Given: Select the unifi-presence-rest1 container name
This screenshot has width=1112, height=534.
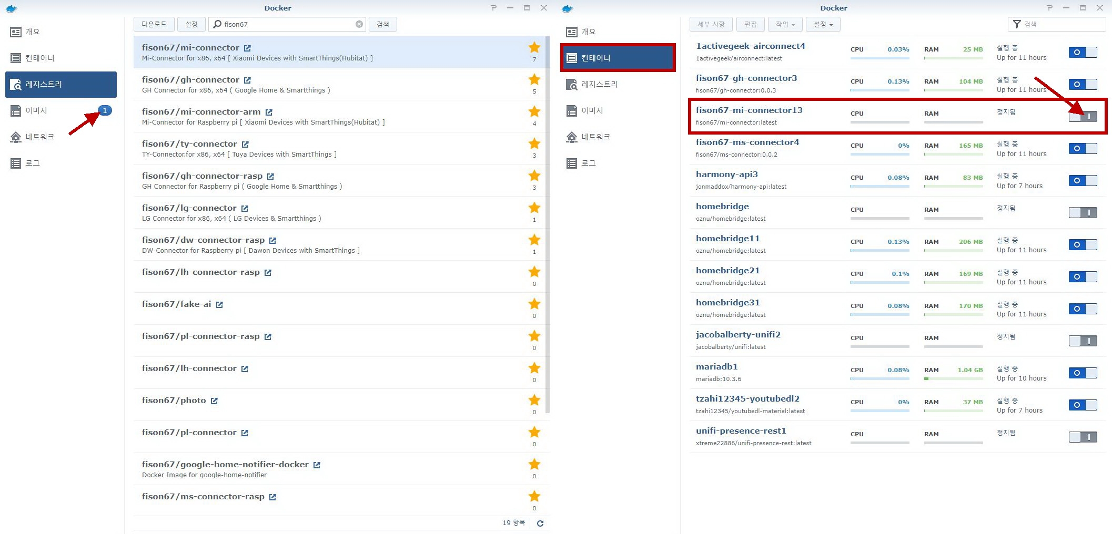Looking at the screenshot, I should 741,431.
